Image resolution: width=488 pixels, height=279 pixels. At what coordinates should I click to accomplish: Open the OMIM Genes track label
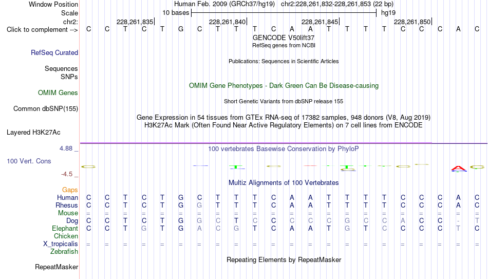(x=58, y=93)
